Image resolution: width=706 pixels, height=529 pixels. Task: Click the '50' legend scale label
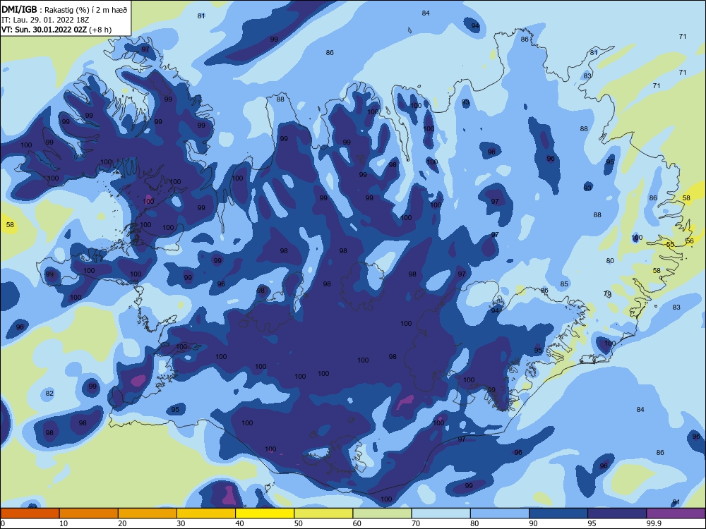299,523
